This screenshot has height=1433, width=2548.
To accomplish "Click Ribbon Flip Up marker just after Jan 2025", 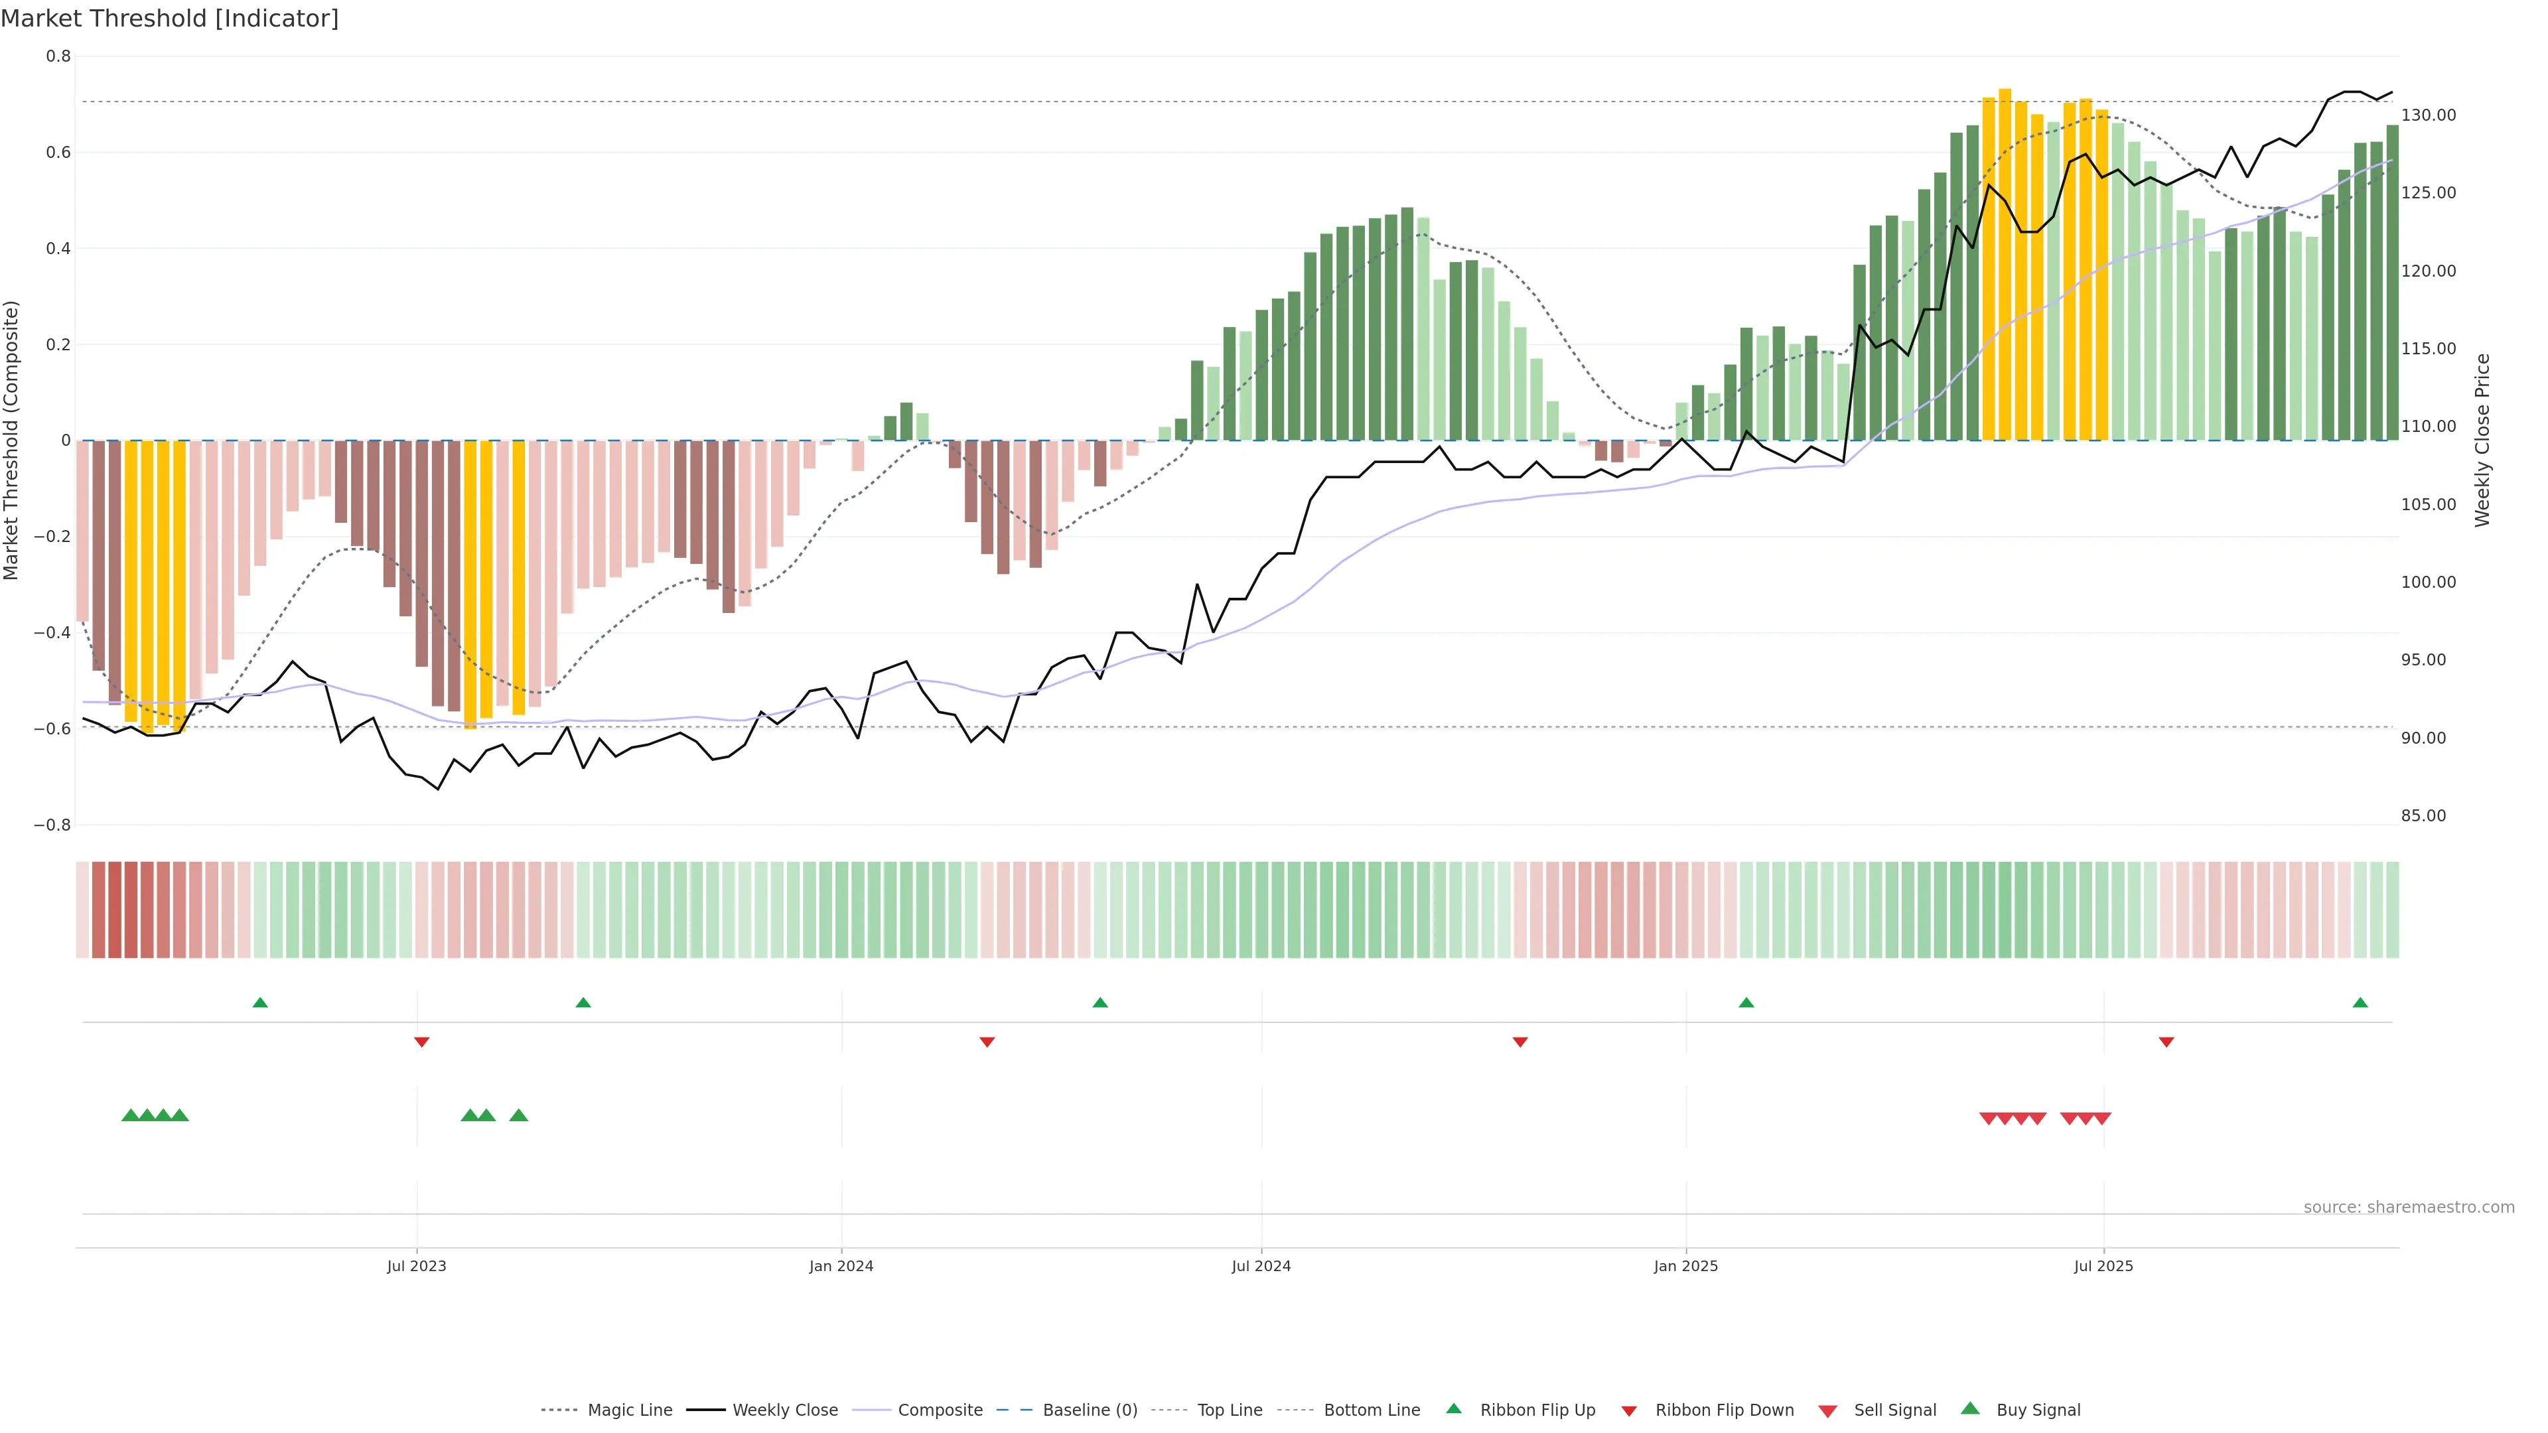I will coord(1746,1003).
